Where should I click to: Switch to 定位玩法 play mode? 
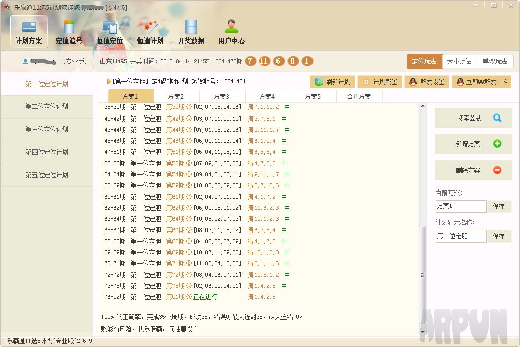coord(424,61)
